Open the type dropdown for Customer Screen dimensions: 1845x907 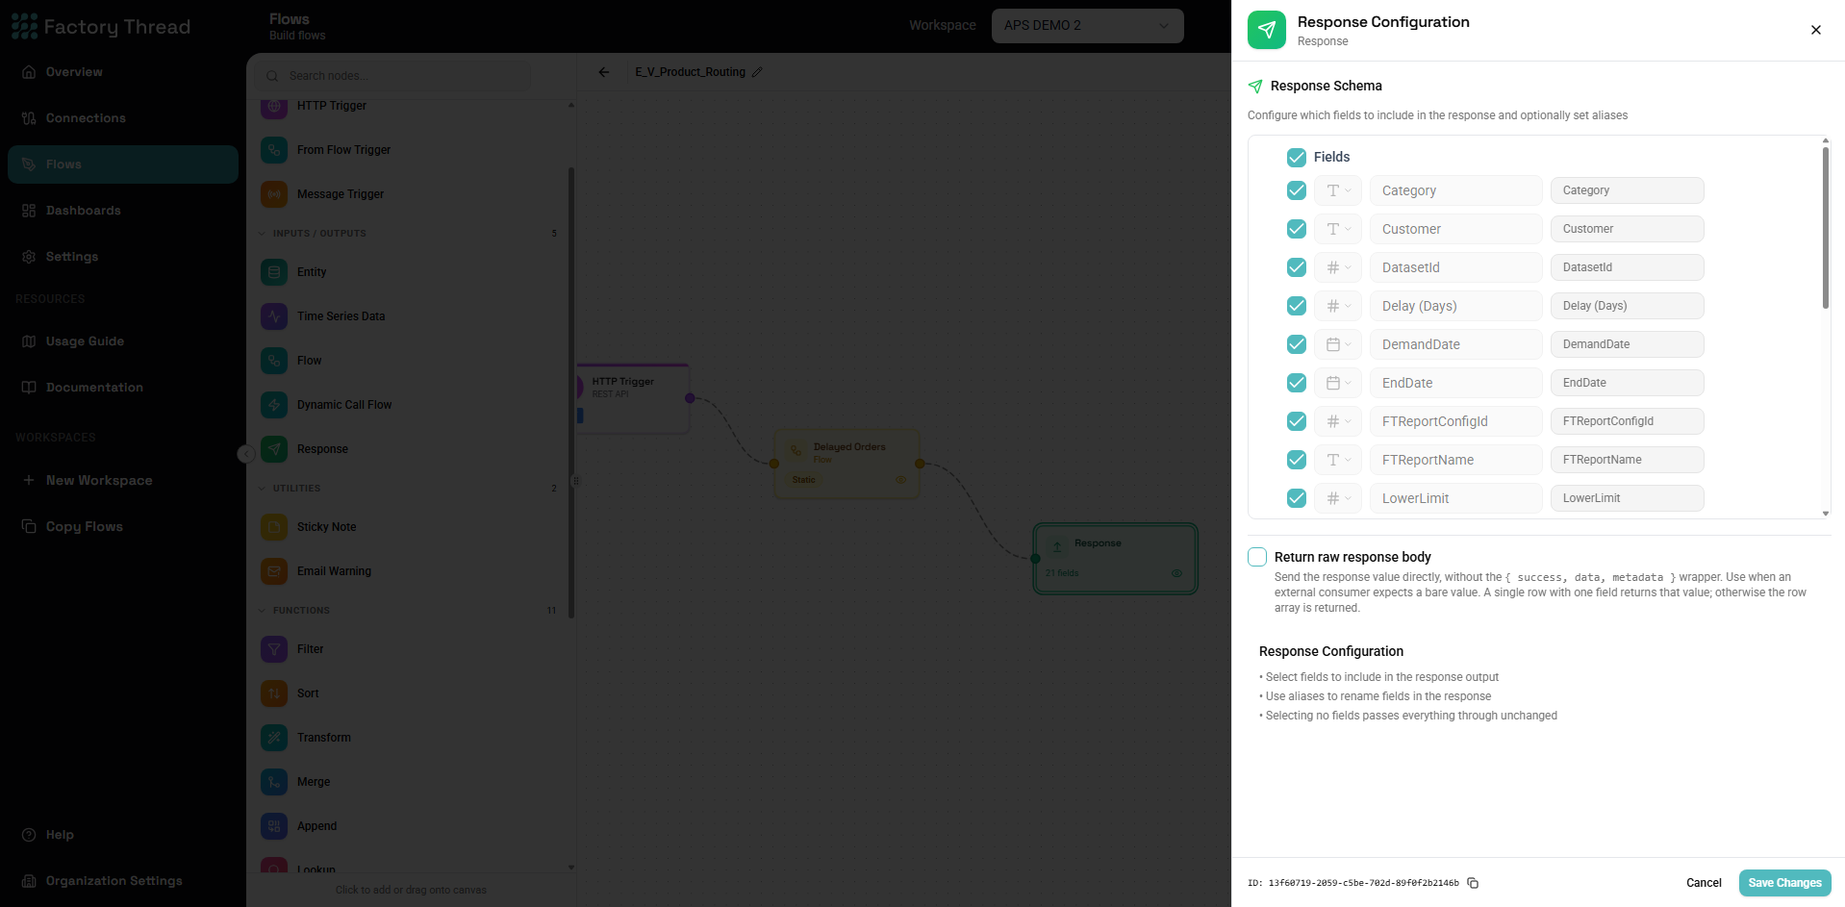click(x=1338, y=229)
